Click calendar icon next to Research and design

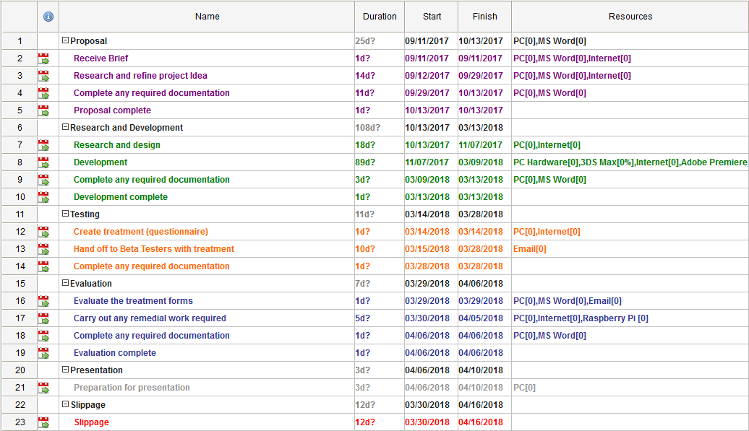click(x=43, y=145)
